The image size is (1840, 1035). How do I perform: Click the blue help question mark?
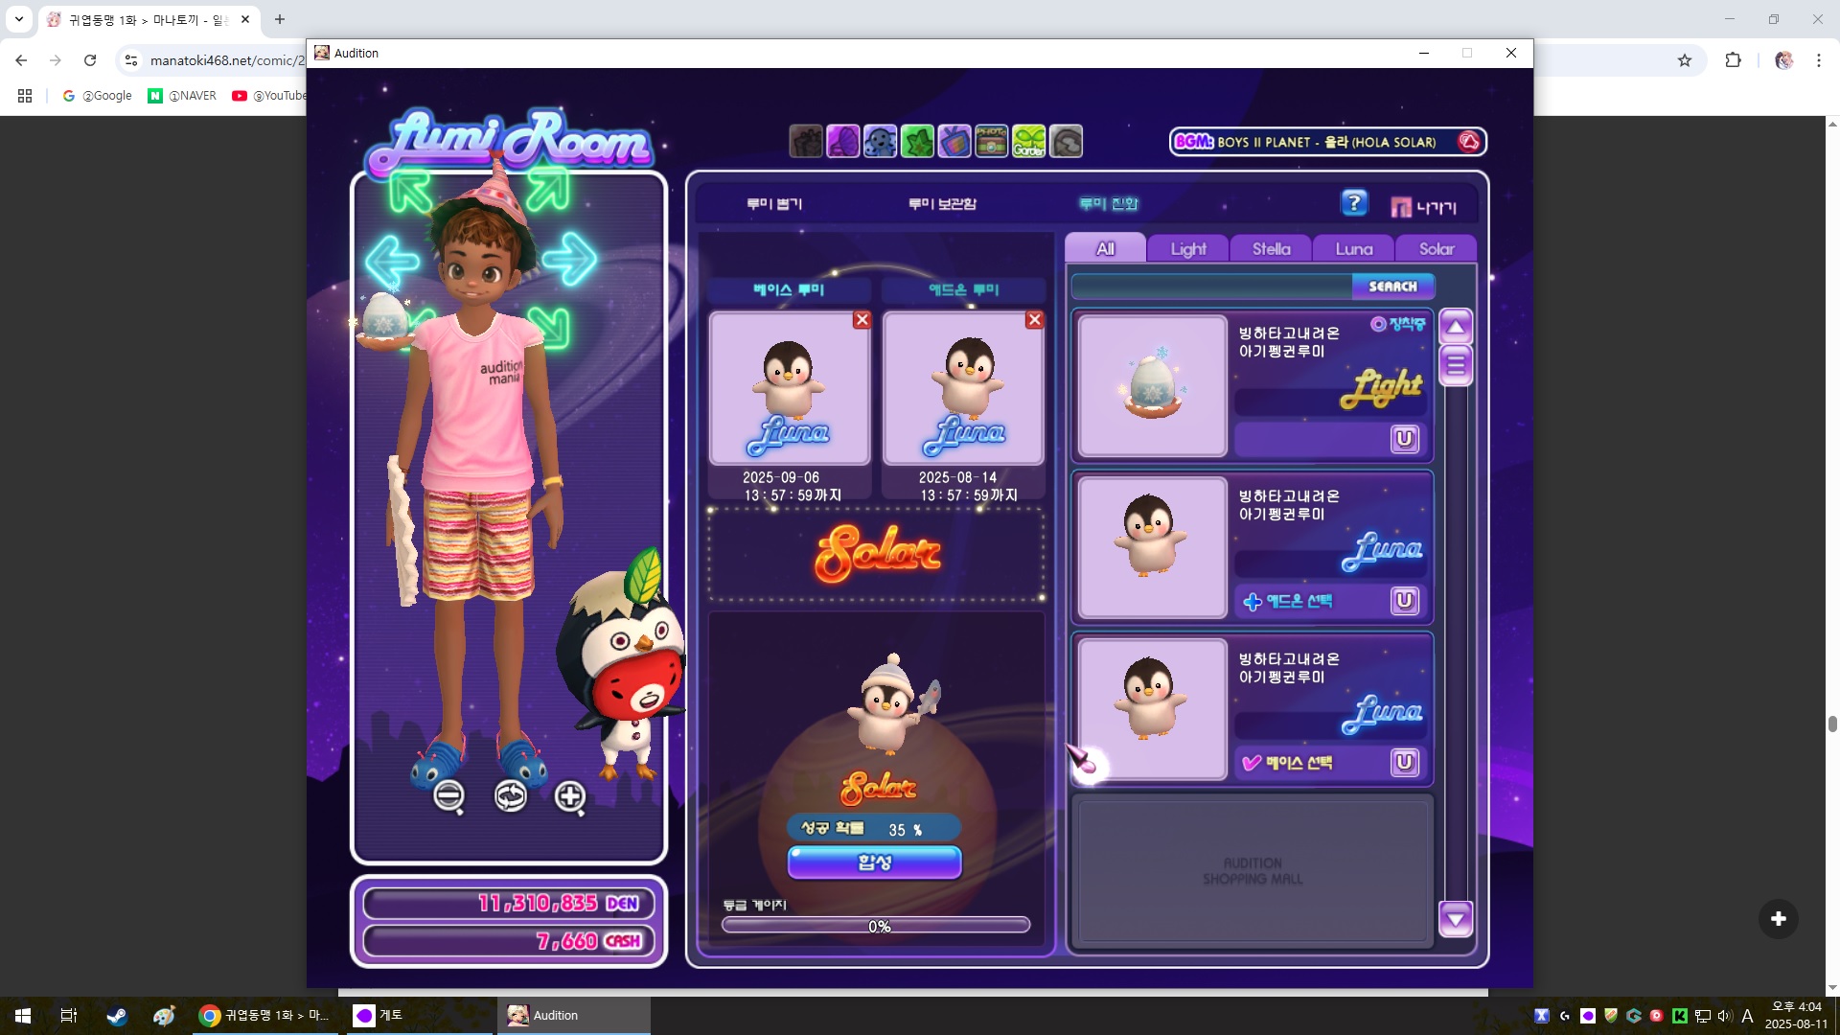pyautogui.click(x=1353, y=203)
